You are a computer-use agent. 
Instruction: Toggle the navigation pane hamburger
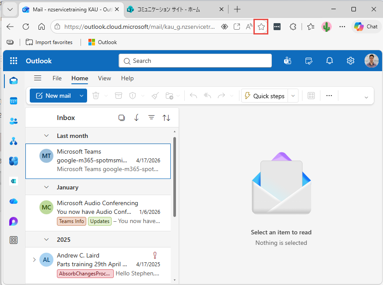(x=38, y=78)
